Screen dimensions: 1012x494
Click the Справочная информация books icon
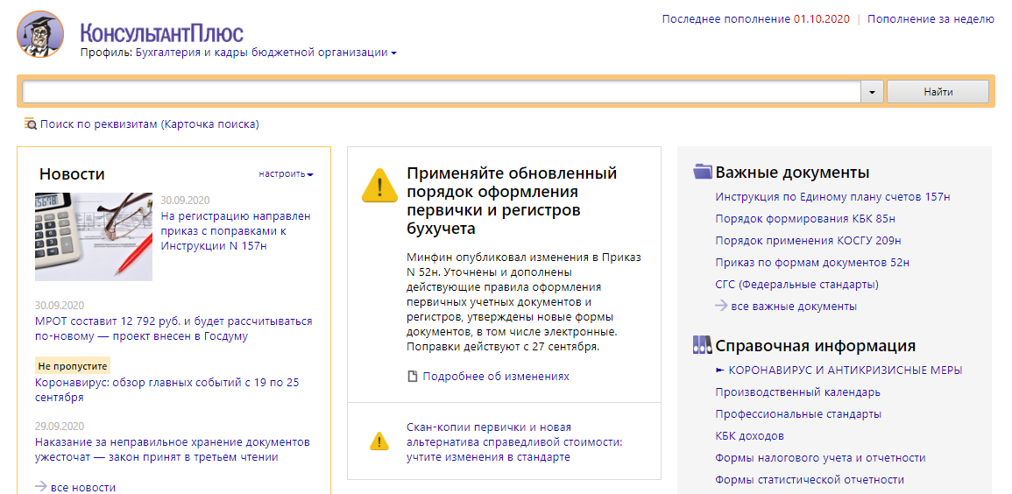click(702, 345)
